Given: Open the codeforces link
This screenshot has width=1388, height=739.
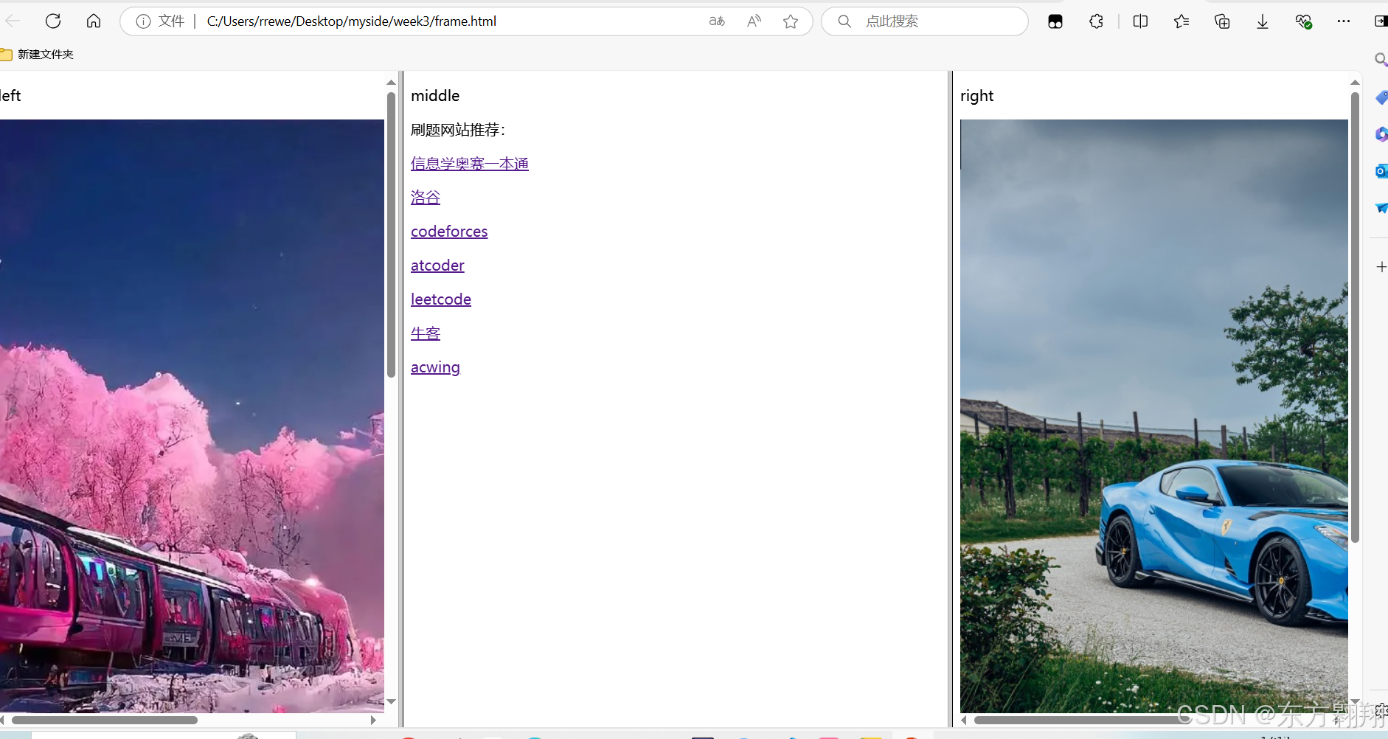Looking at the screenshot, I should 449,232.
